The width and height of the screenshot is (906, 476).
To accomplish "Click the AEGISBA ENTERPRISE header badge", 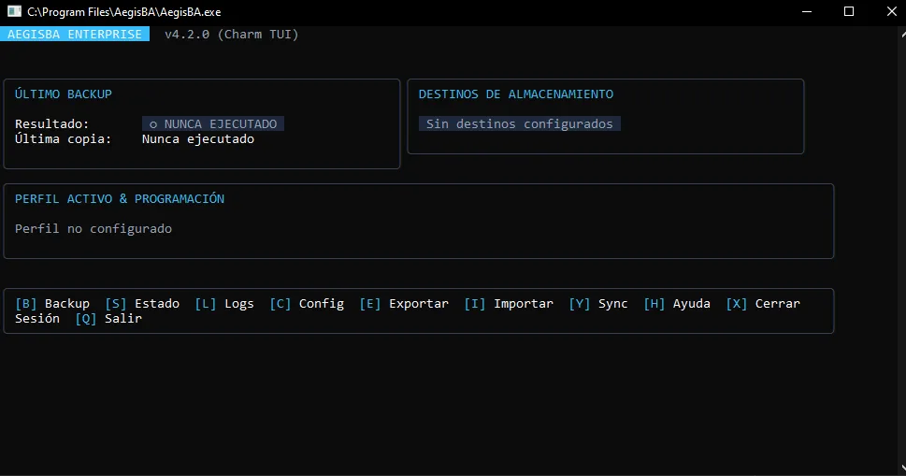I will (x=75, y=34).
